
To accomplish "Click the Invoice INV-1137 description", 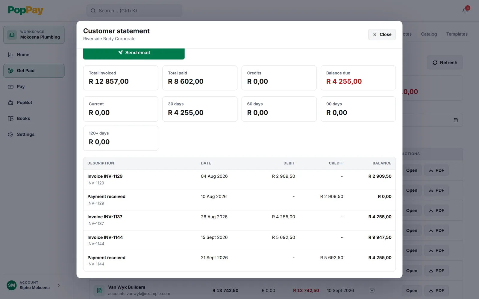I will [105, 217].
